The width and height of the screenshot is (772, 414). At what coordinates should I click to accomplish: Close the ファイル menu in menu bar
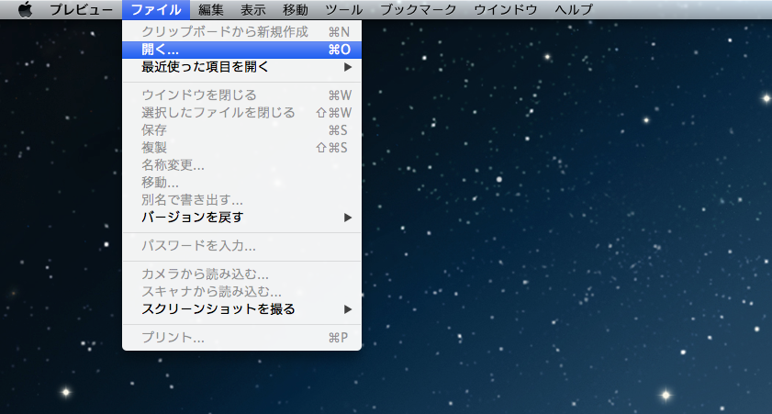tap(156, 9)
